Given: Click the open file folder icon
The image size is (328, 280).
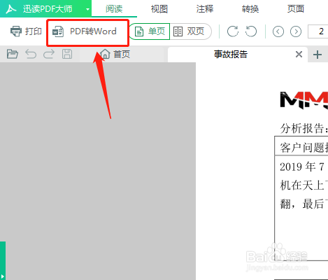Looking at the screenshot, I should (13, 54).
